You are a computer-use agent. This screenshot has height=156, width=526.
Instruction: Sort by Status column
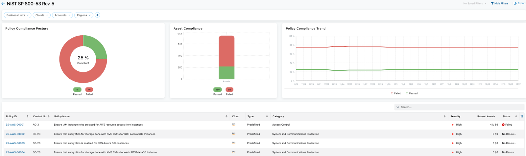click(516, 116)
